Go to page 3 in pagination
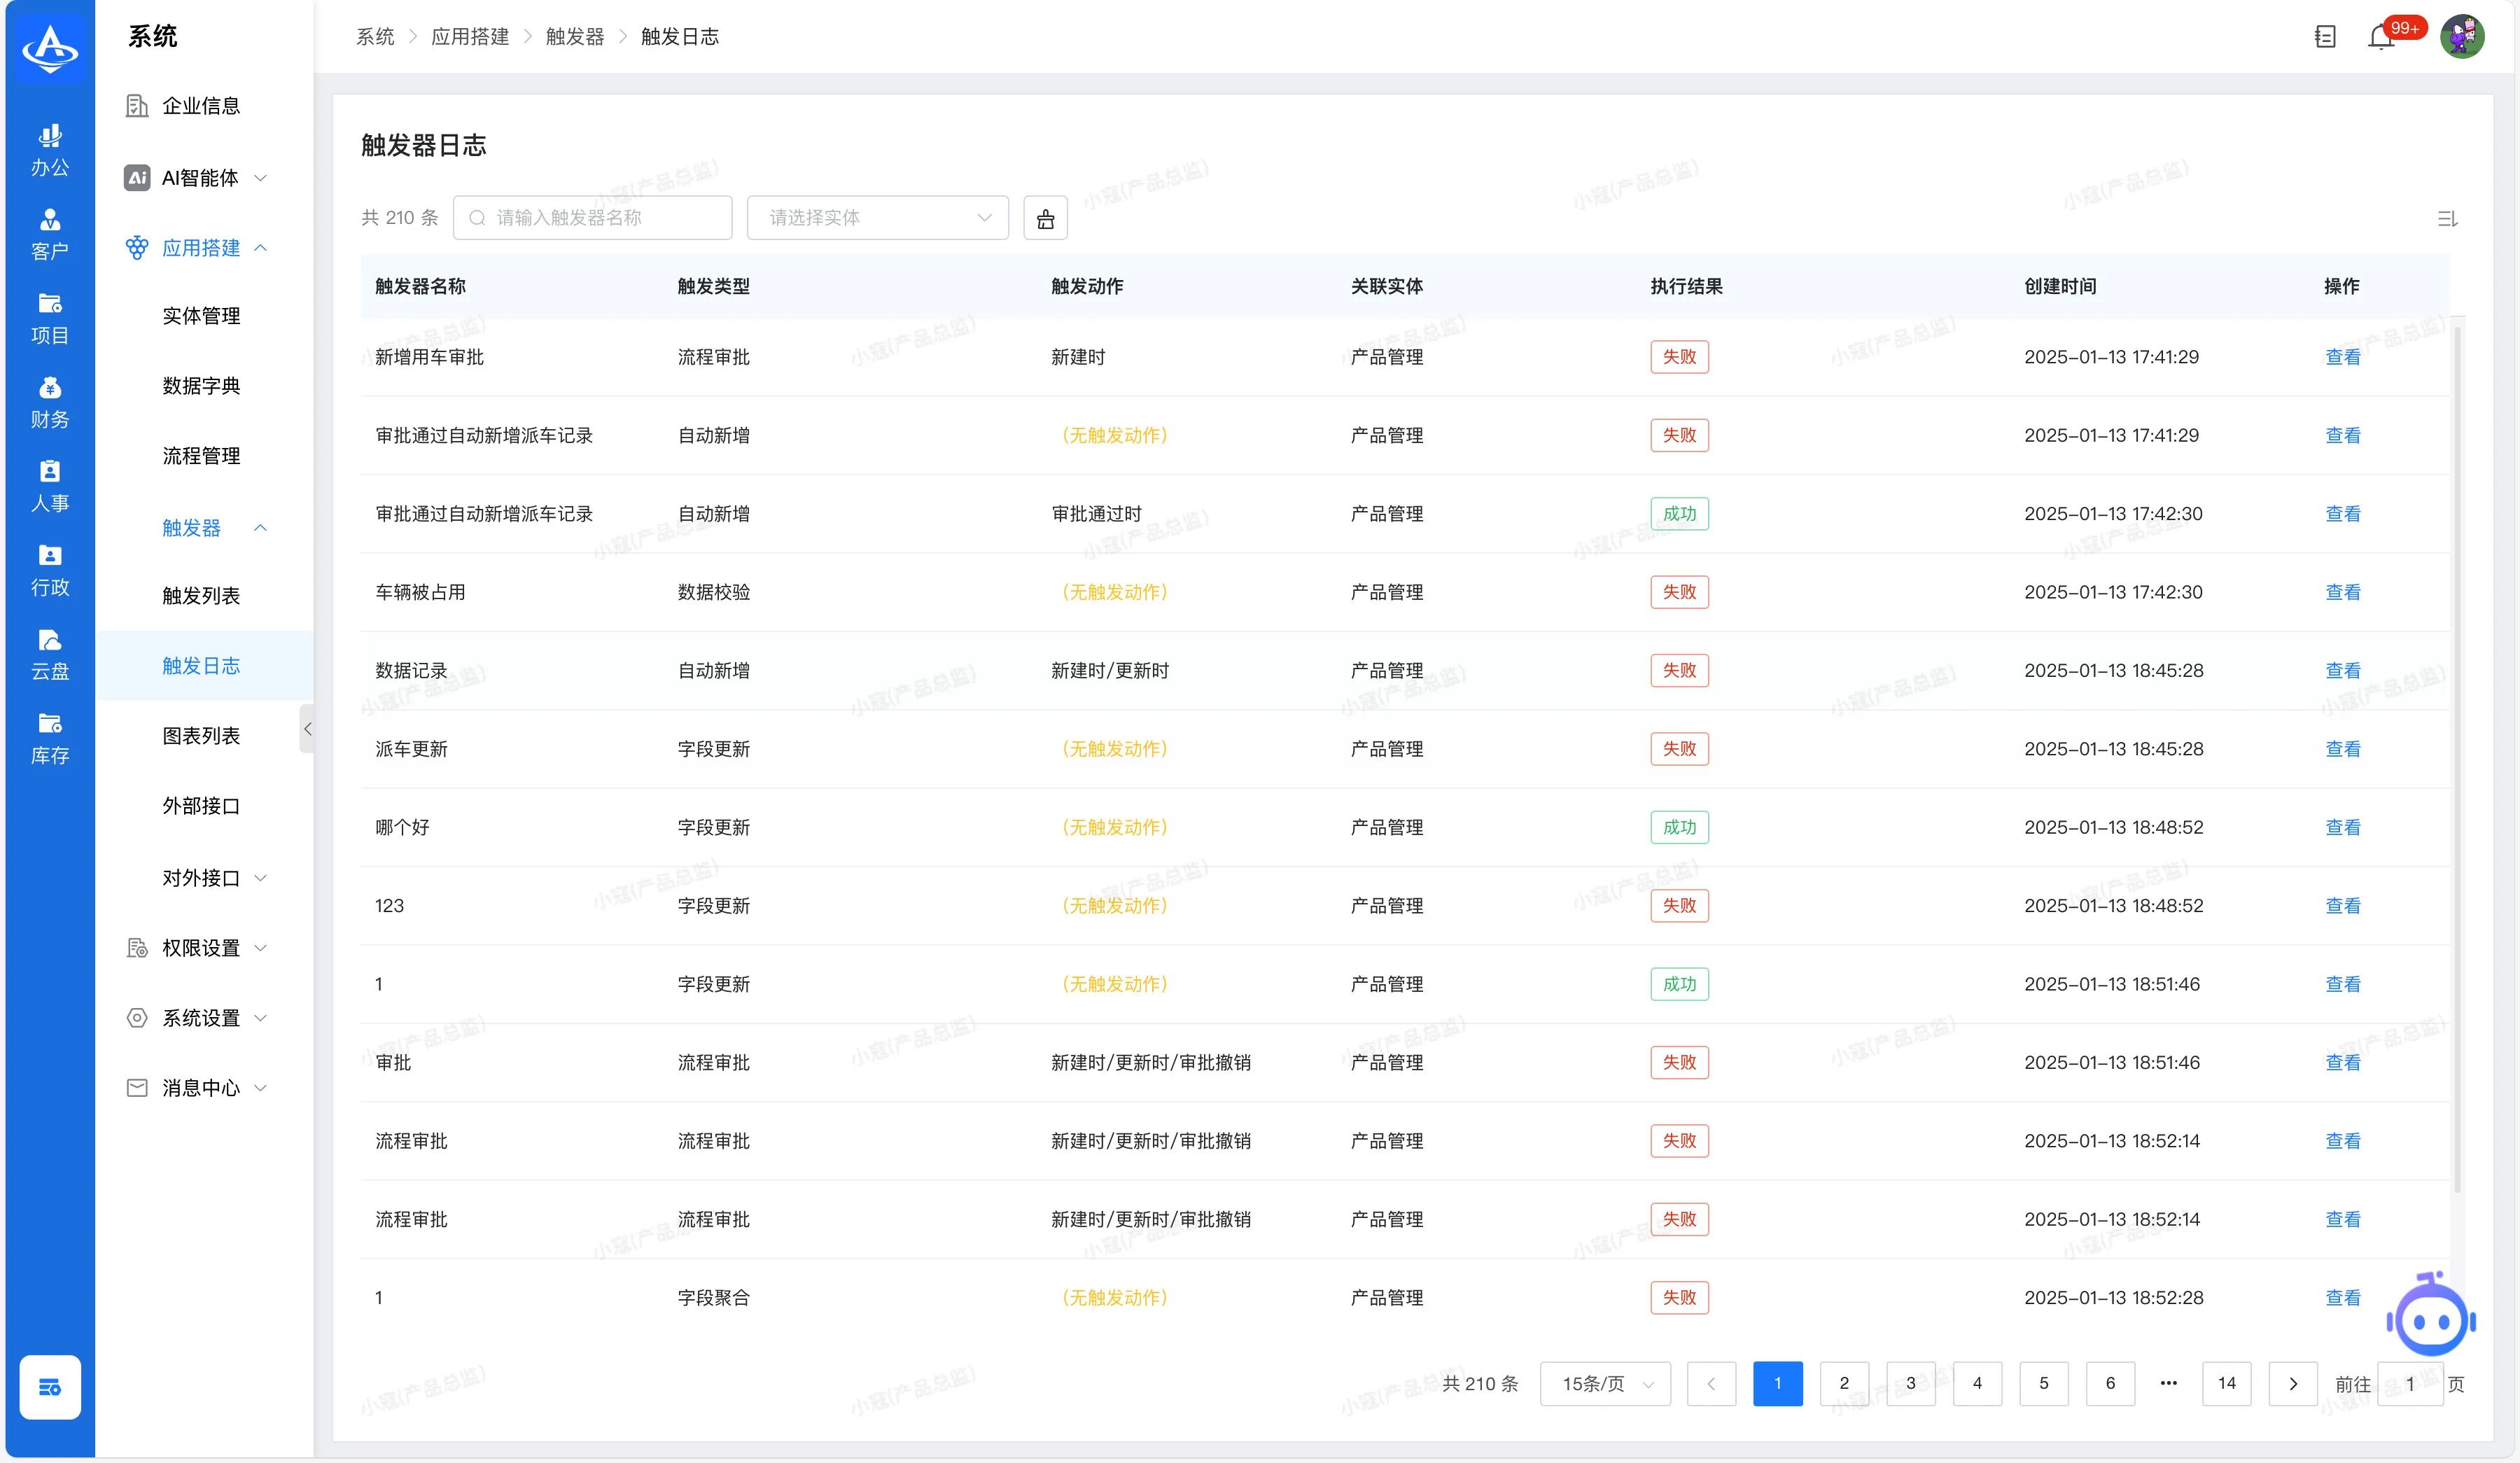Image resolution: width=2520 pixels, height=1463 pixels. pos(1910,1383)
